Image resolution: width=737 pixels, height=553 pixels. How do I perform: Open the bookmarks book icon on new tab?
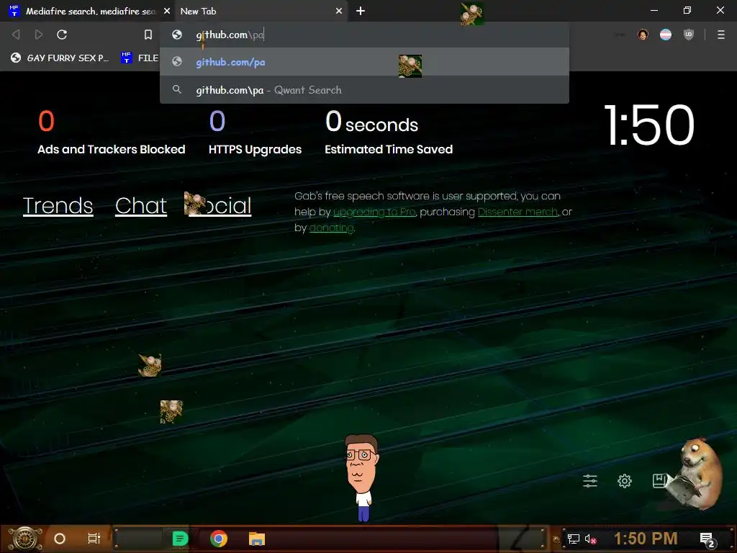point(659,480)
